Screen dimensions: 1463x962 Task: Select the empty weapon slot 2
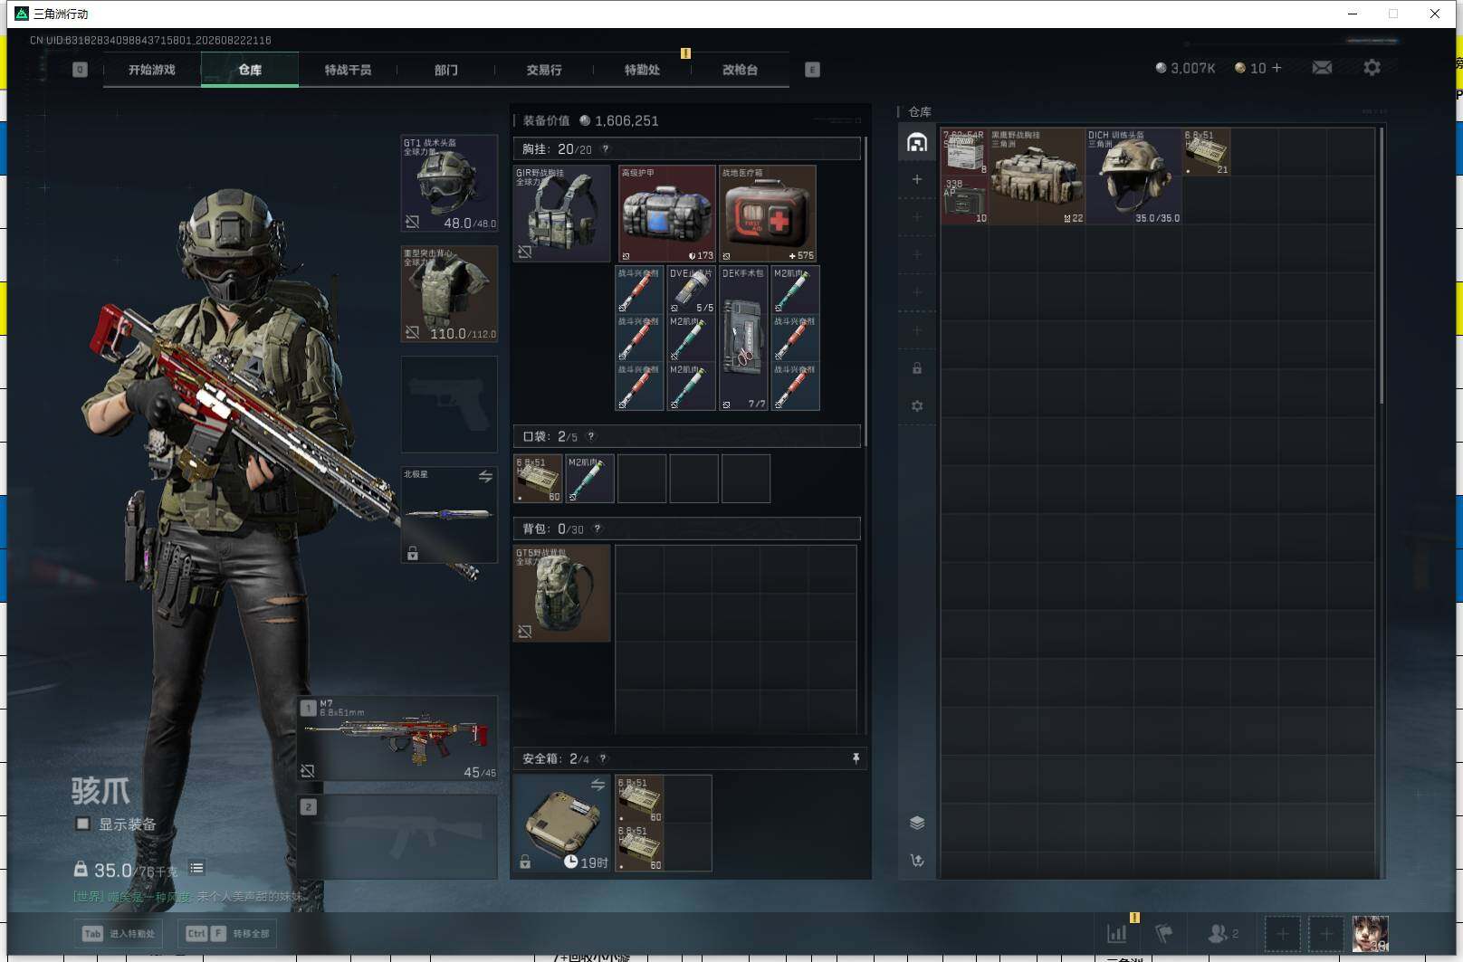[397, 837]
